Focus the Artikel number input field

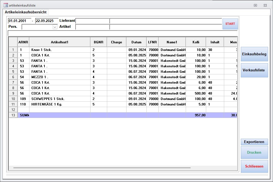point(92,27)
